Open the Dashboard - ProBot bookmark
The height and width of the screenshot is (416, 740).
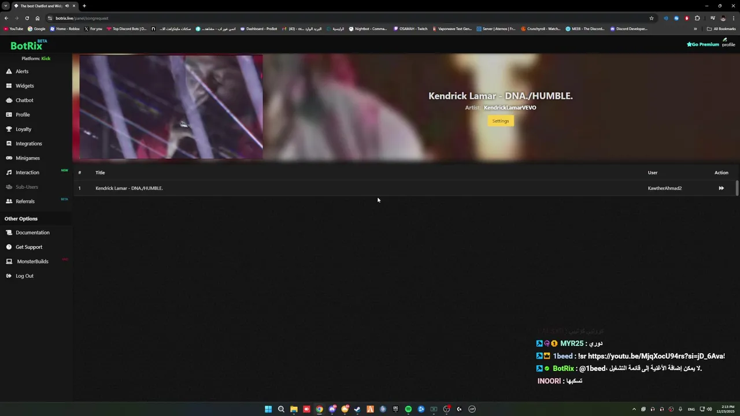tap(258, 29)
